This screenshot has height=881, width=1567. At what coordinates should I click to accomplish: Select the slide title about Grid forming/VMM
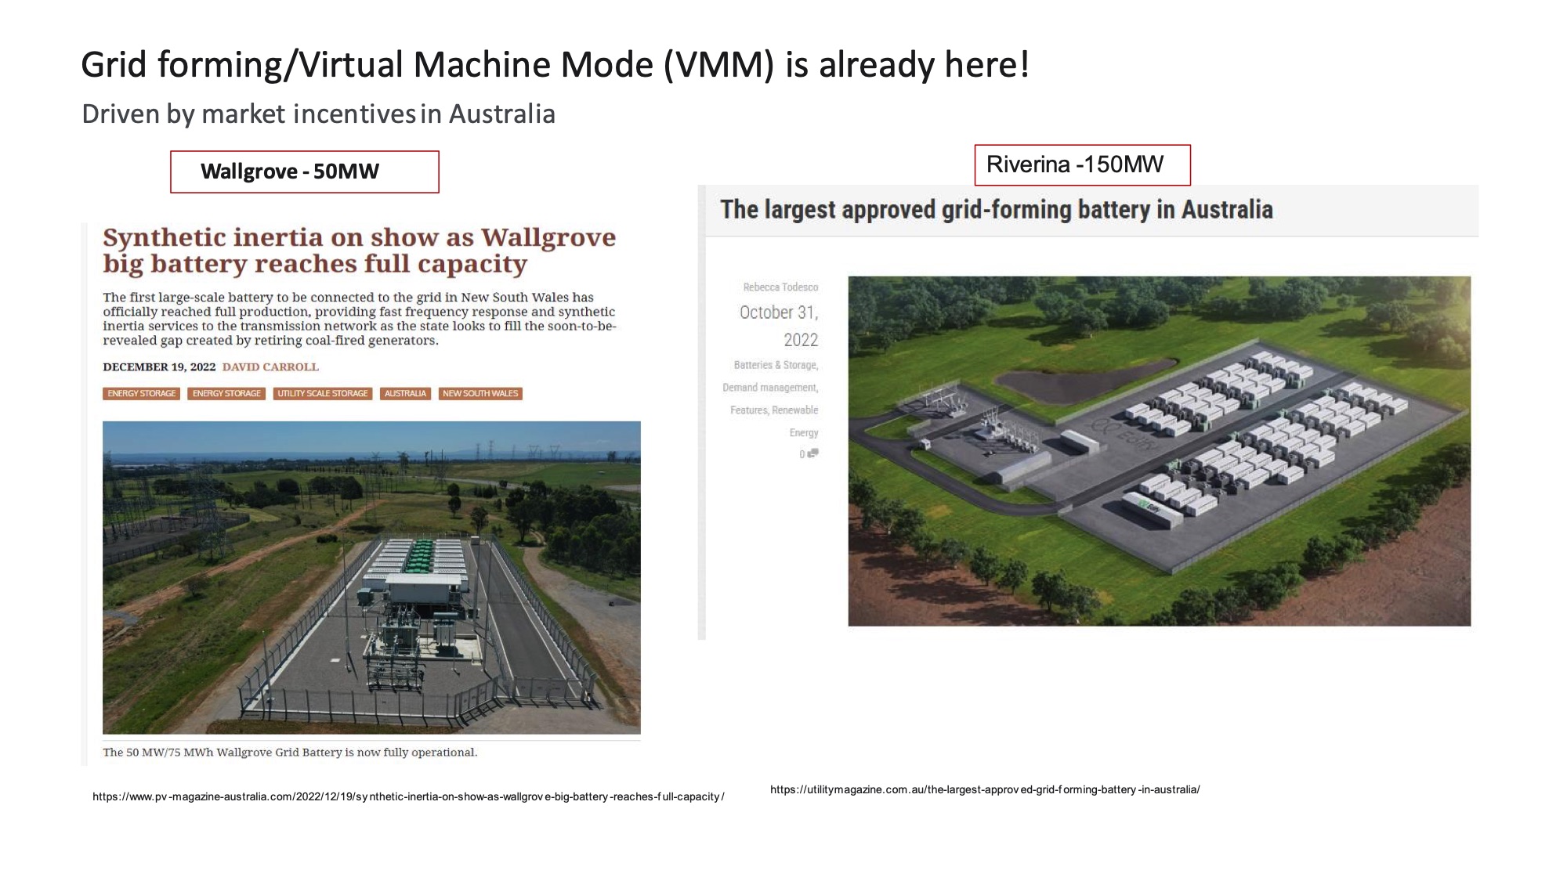pos(555,64)
